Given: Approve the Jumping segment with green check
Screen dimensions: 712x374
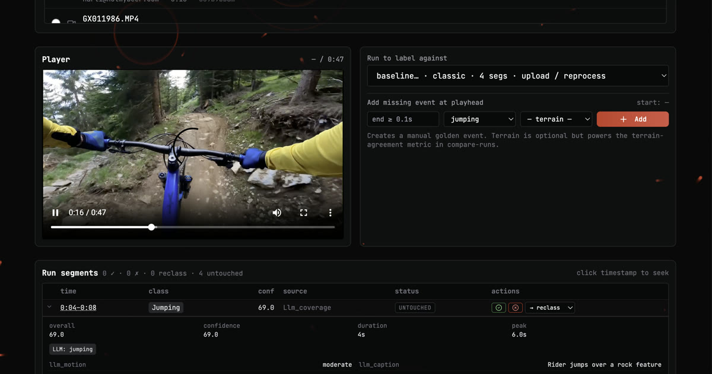Looking at the screenshot, I should point(498,308).
